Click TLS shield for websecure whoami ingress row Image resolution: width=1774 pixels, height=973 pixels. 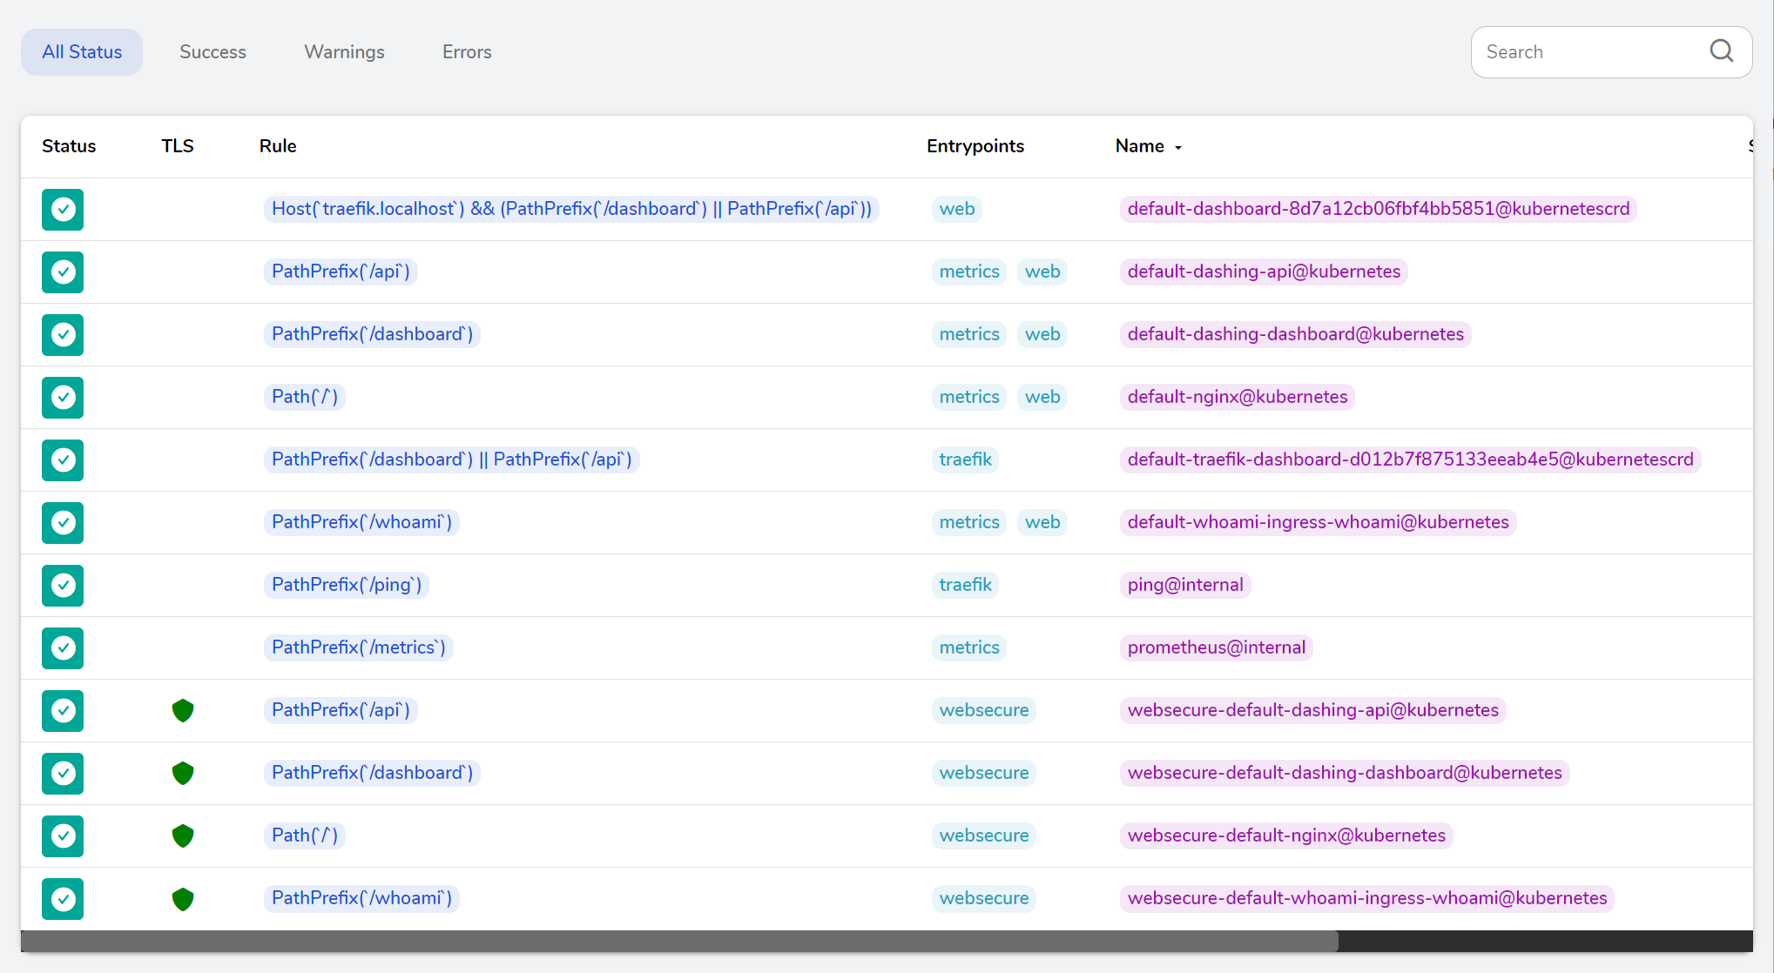pos(183,898)
